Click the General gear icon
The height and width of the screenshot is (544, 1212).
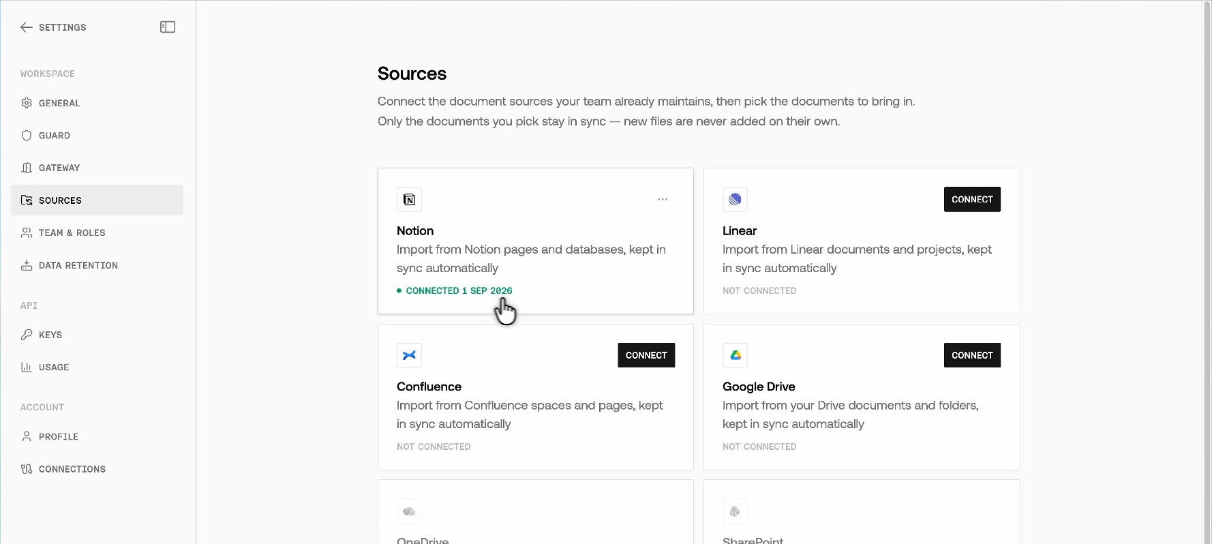27,103
